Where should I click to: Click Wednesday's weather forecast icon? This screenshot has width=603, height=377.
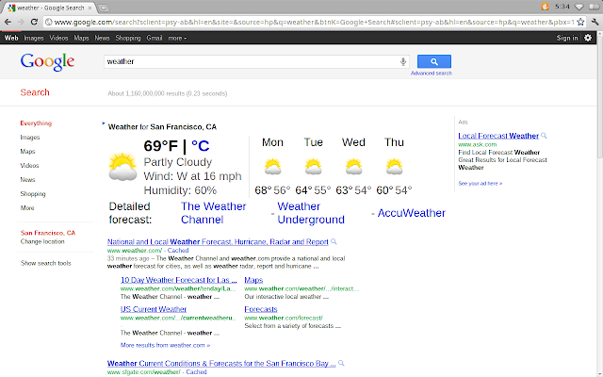pos(353,167)
